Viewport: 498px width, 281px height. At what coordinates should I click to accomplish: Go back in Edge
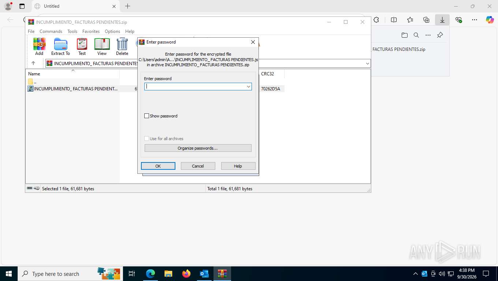(x=10, y=20)
